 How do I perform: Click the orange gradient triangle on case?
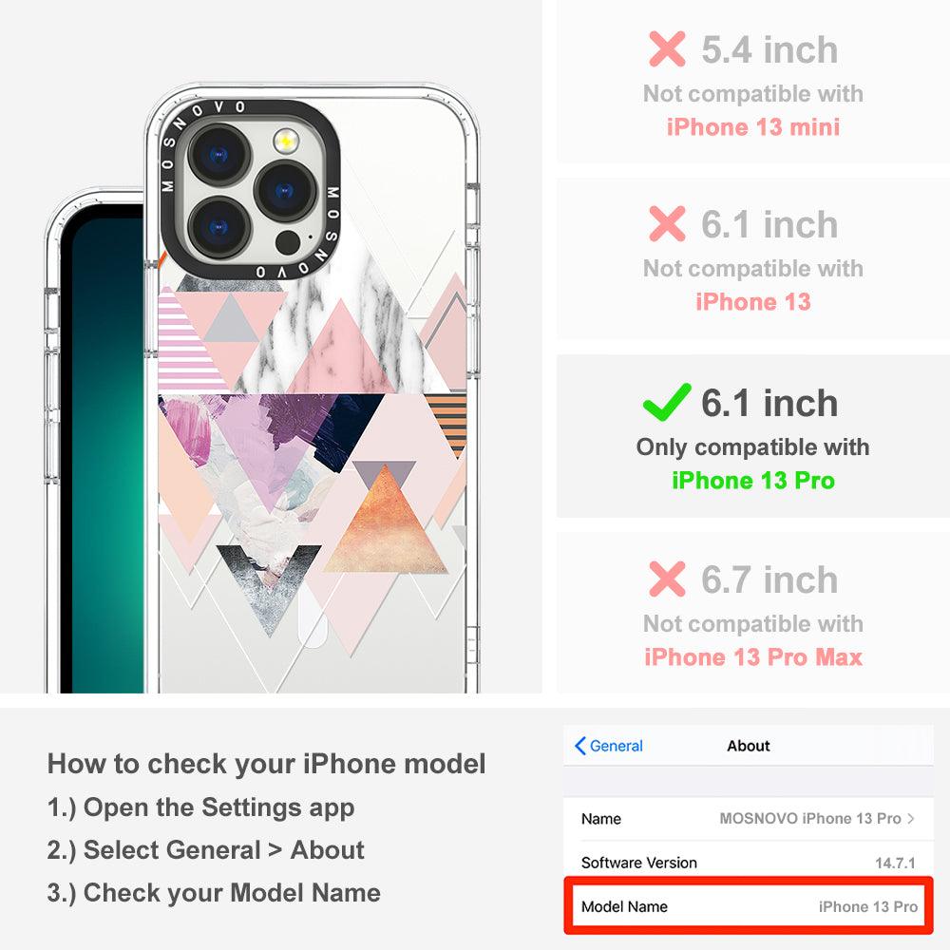[x=386, y=525]
